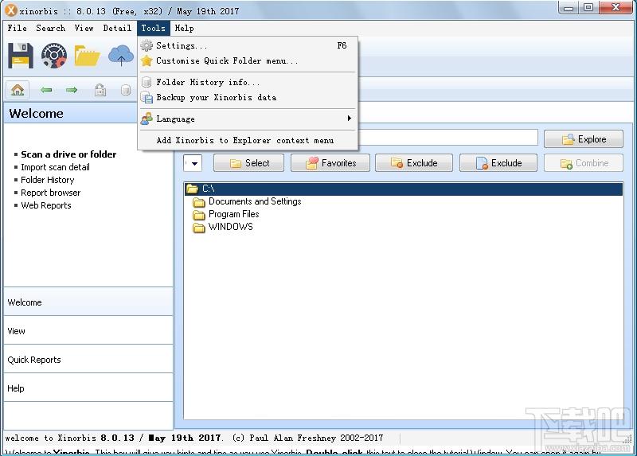
Task: Click the Explore button
Action: coord(584,139)
